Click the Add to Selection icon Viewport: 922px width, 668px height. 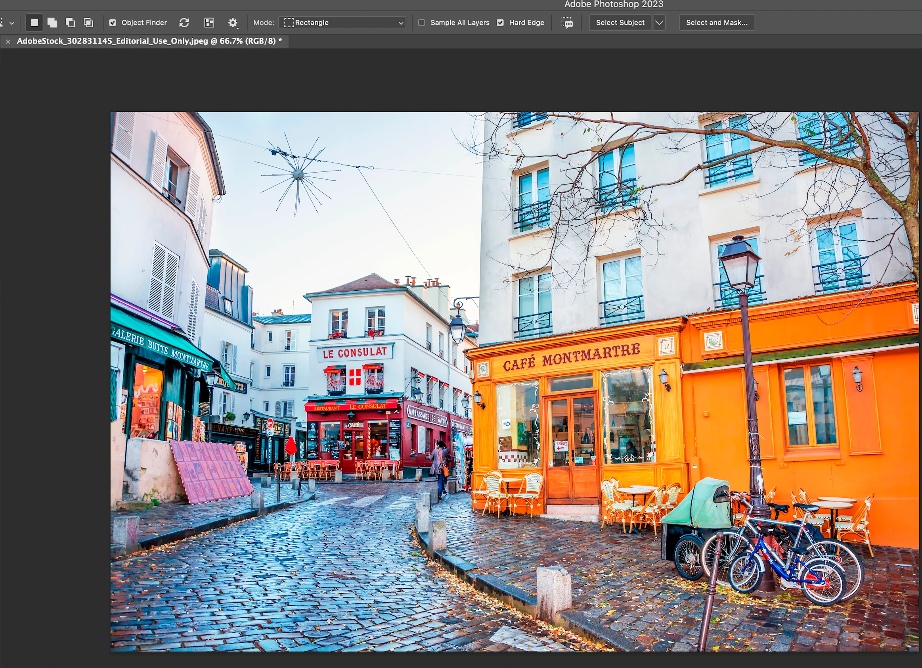coord(52,23)
